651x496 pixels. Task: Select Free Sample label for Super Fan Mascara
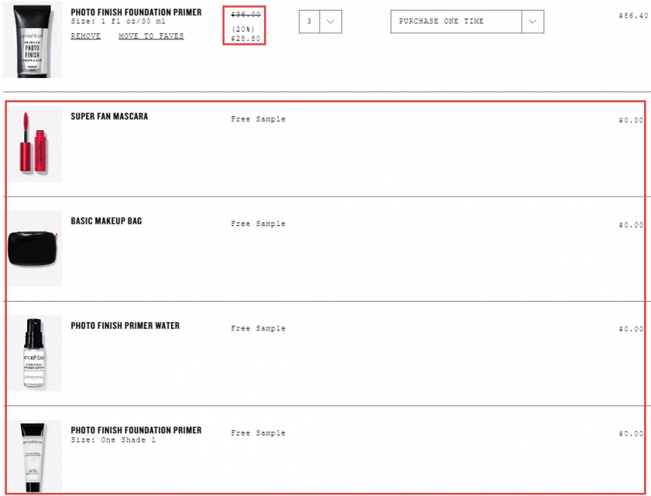pyautogui.click(x=258, y=119)
